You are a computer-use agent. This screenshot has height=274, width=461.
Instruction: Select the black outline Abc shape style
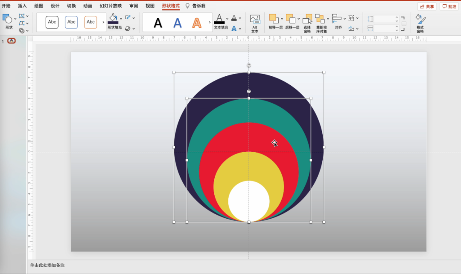[52, 22]
